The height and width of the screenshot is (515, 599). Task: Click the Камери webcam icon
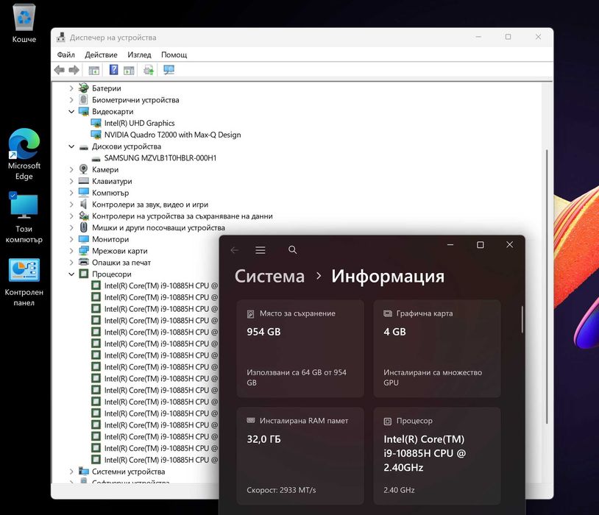pos(84,169)
